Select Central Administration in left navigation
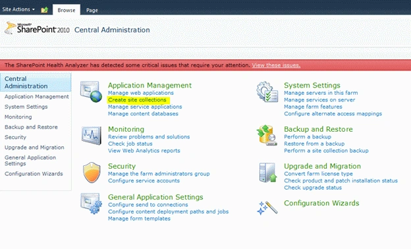Screen dimensions: 411x249 click(x=36, y=82)
